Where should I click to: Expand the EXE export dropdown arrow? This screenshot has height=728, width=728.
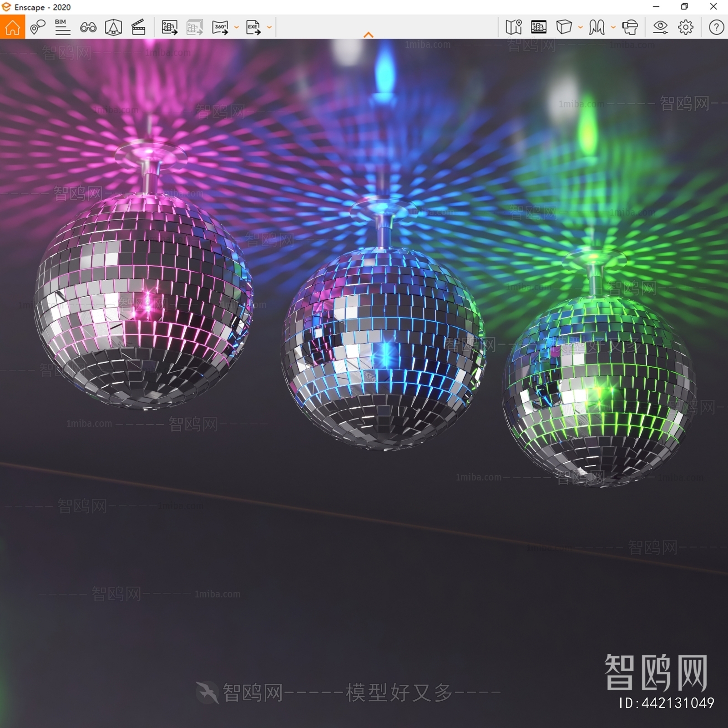[x=269, y=27]
